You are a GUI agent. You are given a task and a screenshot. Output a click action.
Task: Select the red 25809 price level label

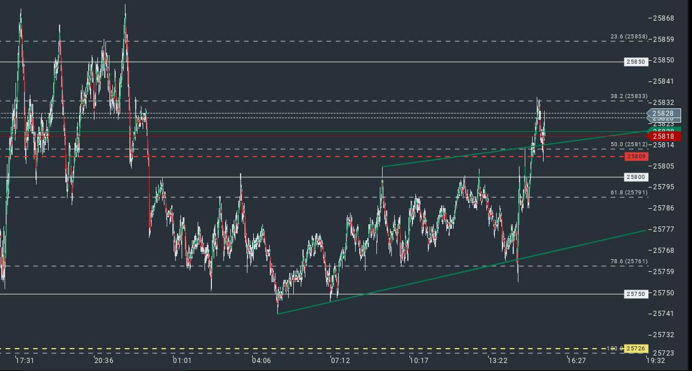tap(636, 156)
